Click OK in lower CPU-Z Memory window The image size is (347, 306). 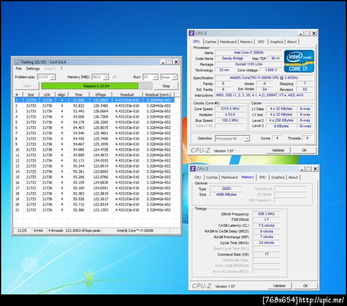(305, 286)
